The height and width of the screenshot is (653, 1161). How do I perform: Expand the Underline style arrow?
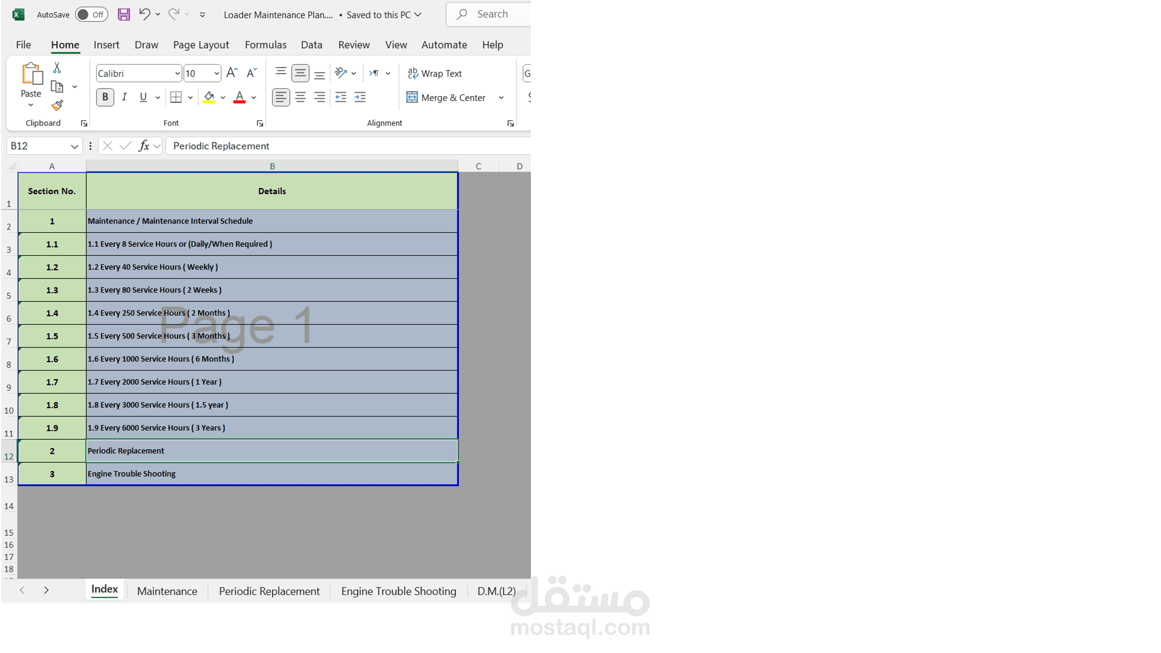point(158,97)
